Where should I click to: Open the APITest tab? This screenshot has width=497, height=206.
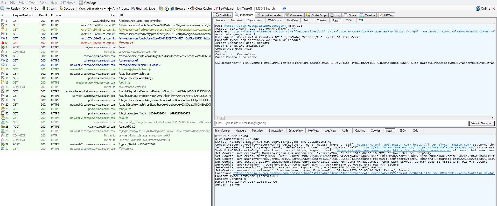(x=386, y=15)
